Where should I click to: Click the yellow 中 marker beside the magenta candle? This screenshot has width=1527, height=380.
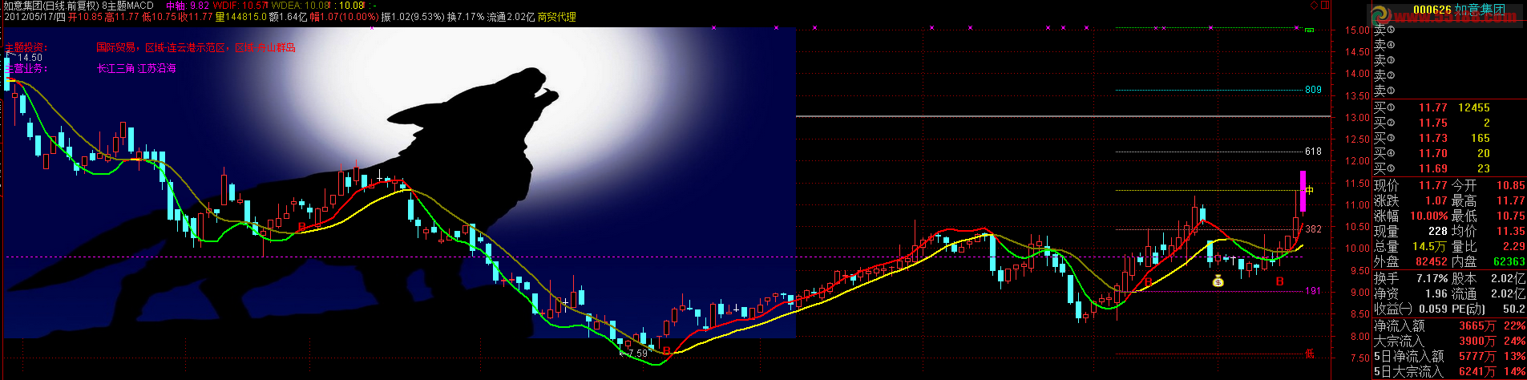point(1310,190)
